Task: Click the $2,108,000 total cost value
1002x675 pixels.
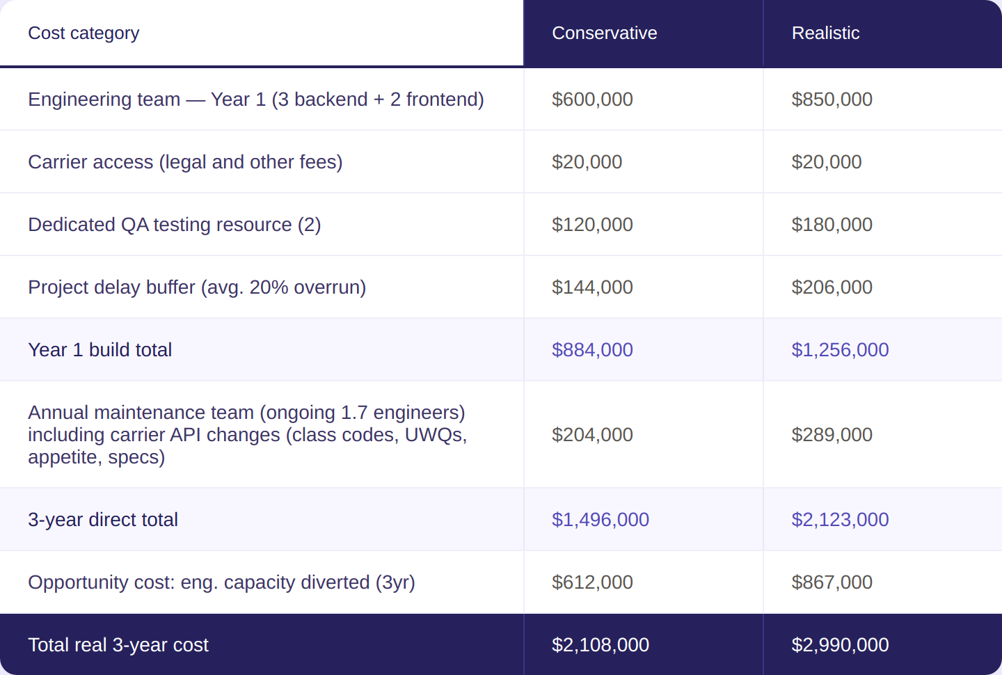Action: click(x=601, y=645)
